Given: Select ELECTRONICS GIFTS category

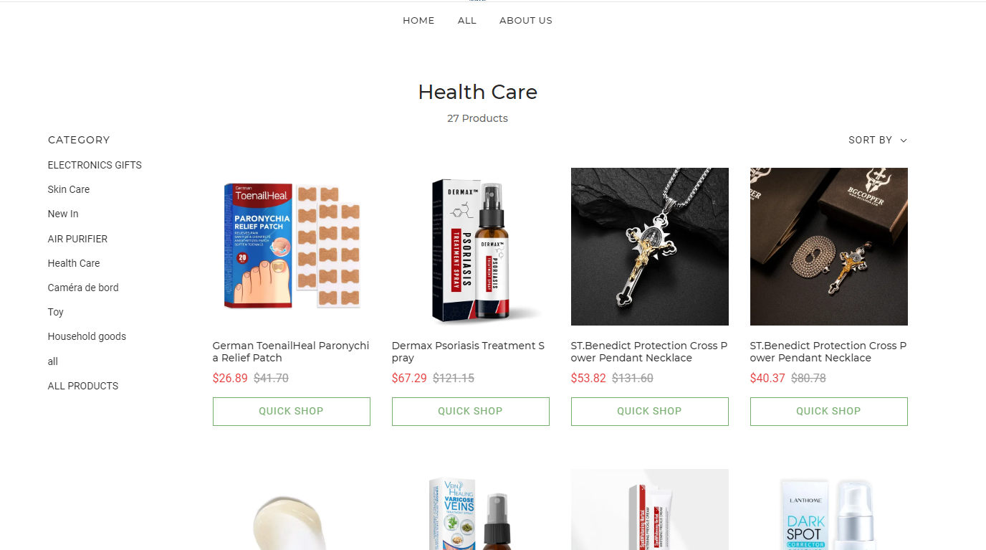Looking at the screenshot, I should [95, 165].
